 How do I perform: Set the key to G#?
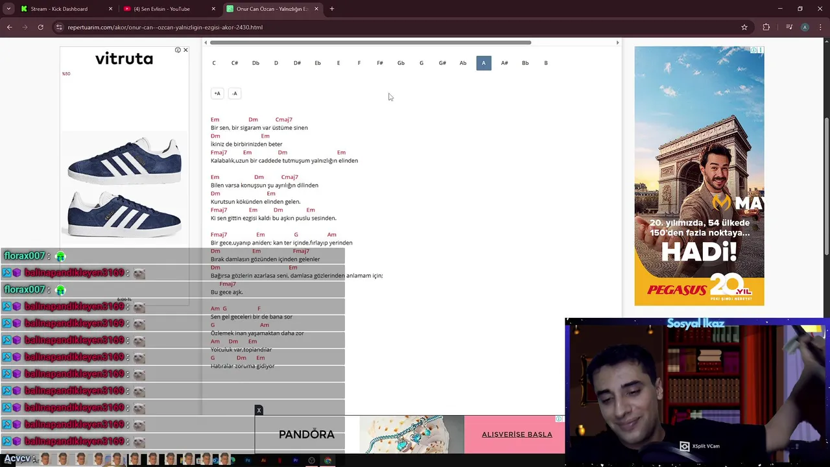click(x=442, y=63)
